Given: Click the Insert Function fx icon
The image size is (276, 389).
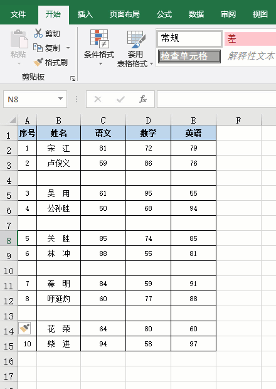Looking at the screenshot, I should pyautogui.click(x=143, y=99).
